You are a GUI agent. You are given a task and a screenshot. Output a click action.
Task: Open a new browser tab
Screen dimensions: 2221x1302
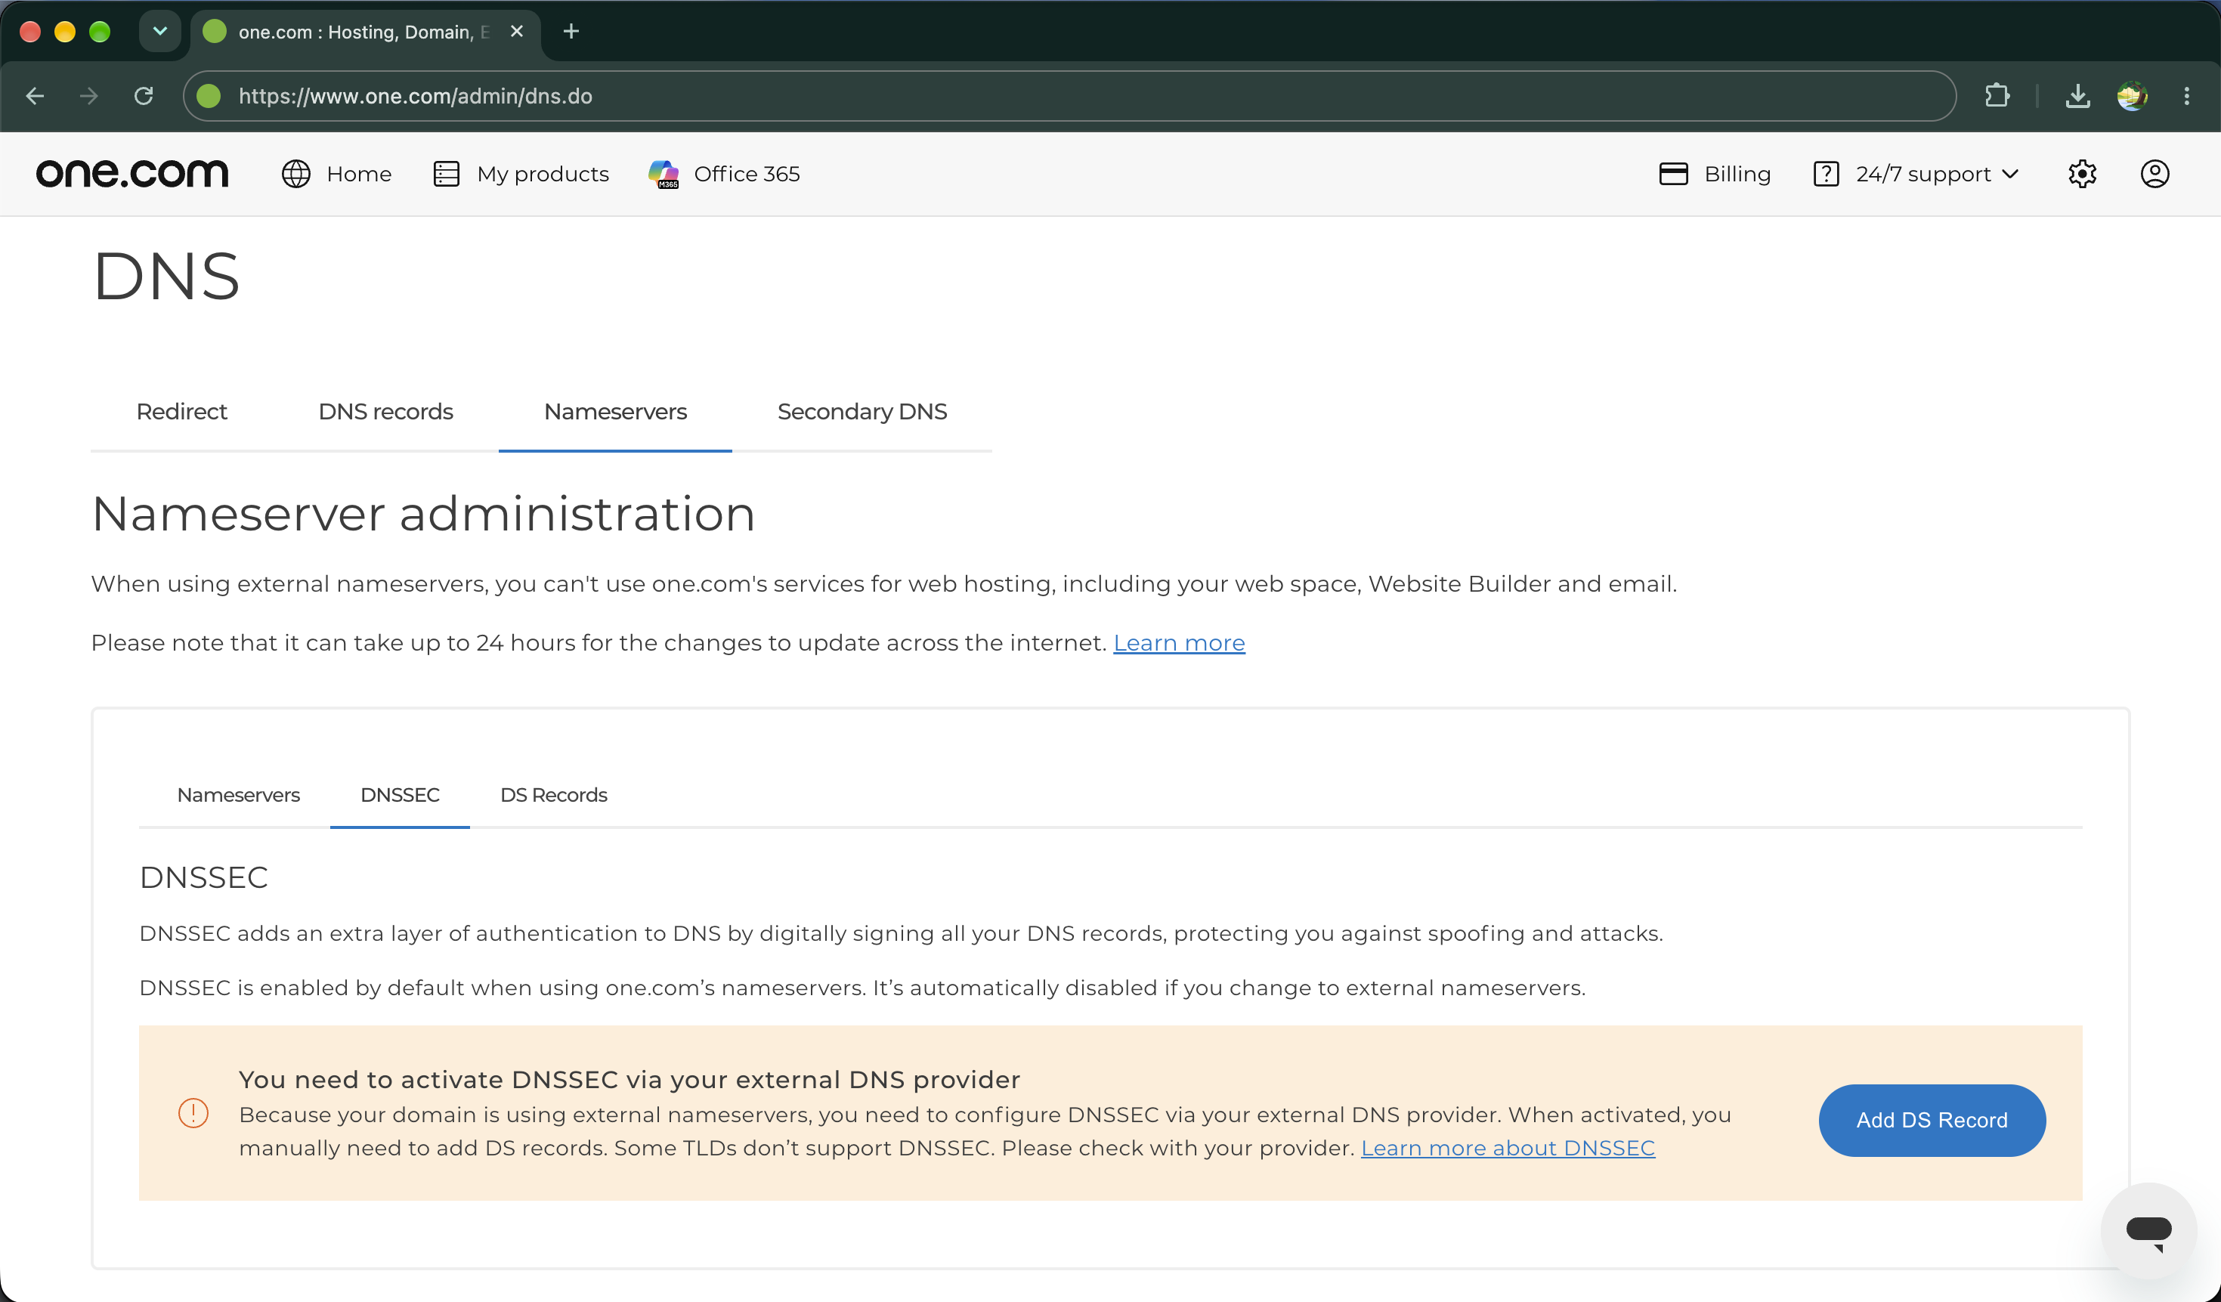(571, 32)
